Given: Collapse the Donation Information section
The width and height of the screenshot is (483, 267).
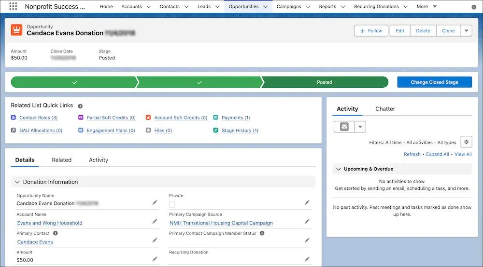Looking at the screenshot, I should [17, 182].
